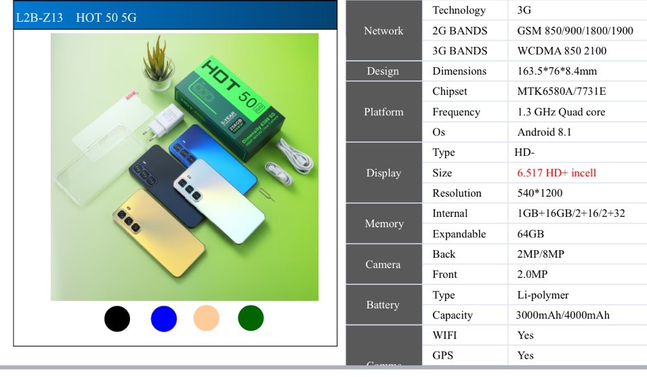Click the 'Resolution' label
The width and height of the screenshot is (647, 377).
(457, 193)
